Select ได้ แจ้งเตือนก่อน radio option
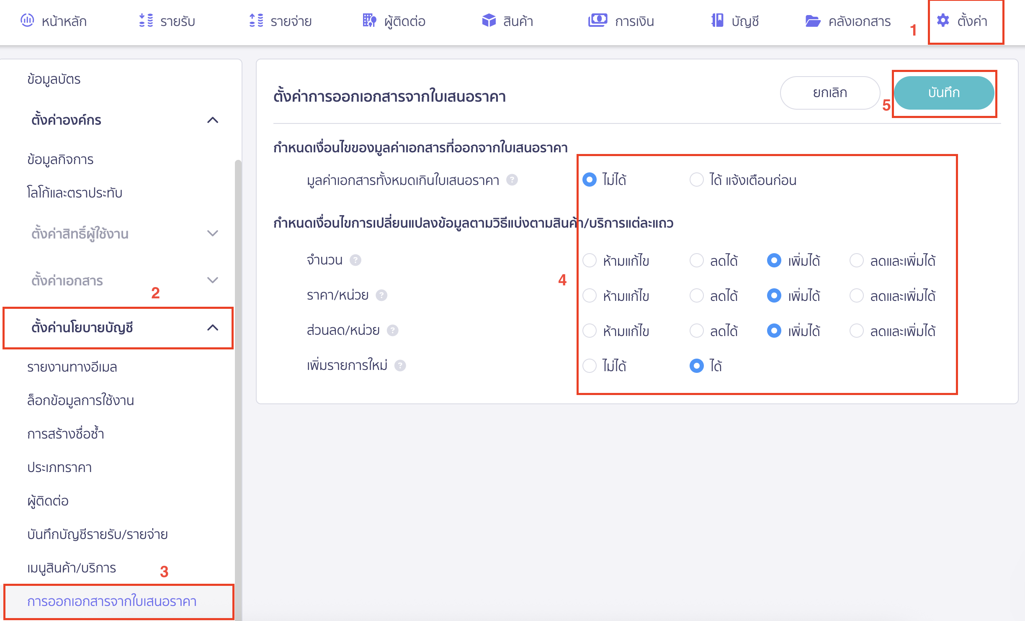This screenshot has height=621, width=1025. pyautogui.click(x=696, y=180)
